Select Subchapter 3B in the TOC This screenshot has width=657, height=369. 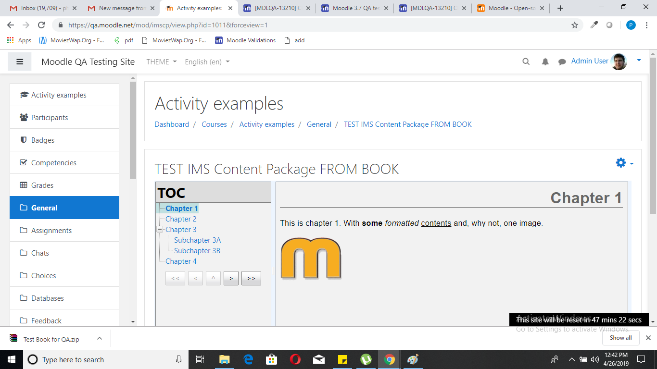197,251
